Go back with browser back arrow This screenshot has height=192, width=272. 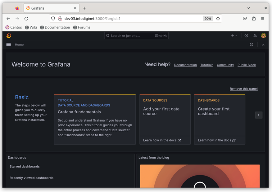tap(8, 19)
